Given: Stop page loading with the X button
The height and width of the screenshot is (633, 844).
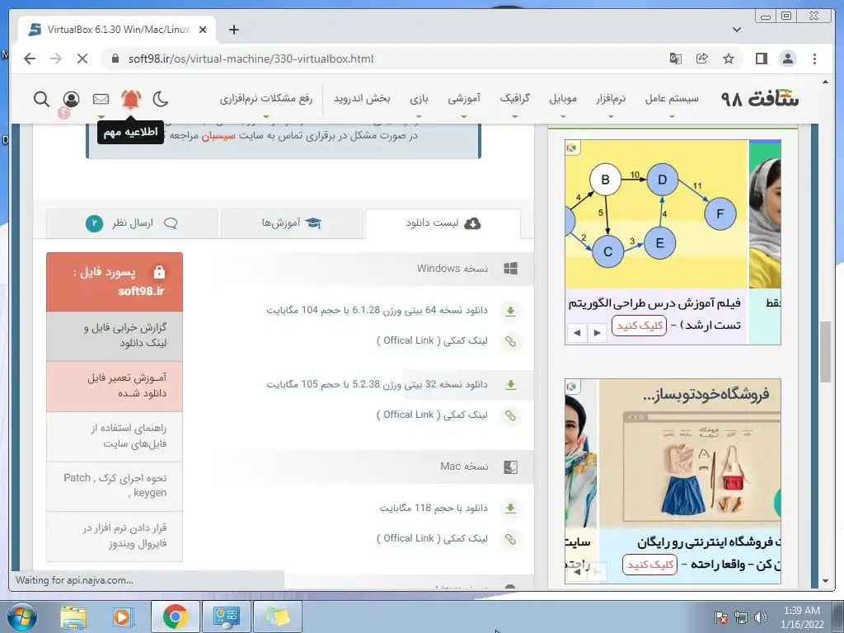Looking at the screenshot, I should point(82,59).
